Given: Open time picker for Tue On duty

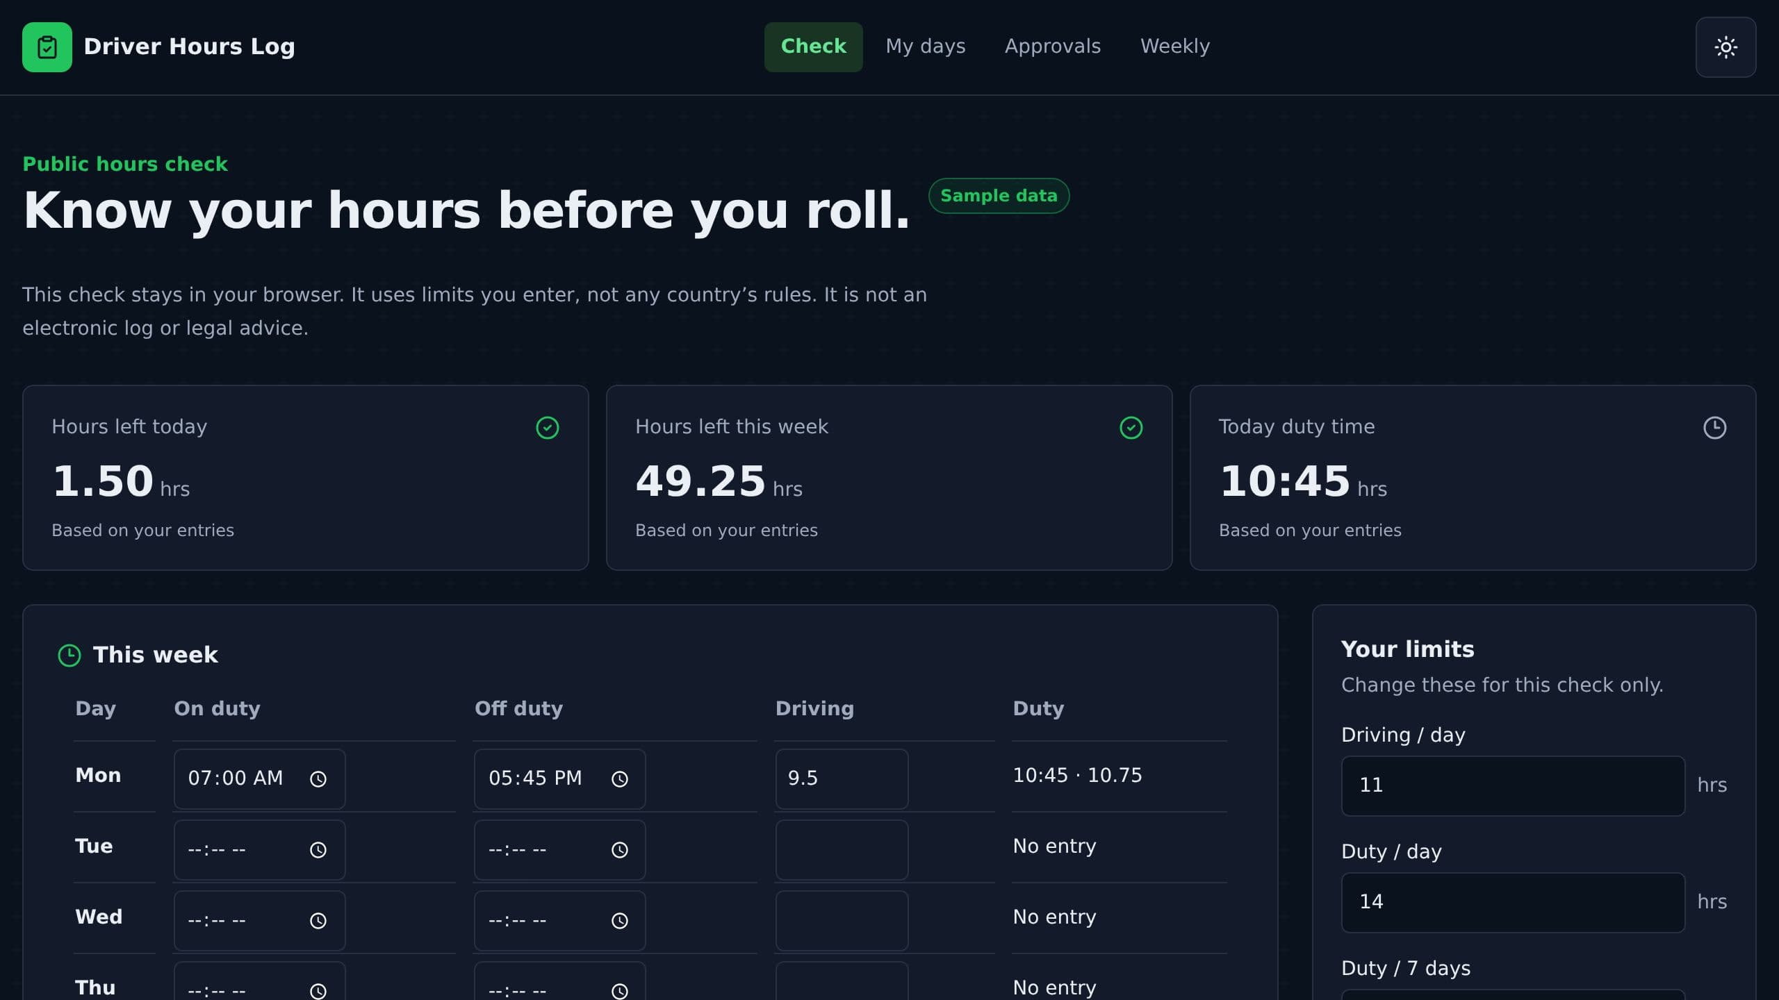Looking at the screenshot, I should (x=318, y=850).
